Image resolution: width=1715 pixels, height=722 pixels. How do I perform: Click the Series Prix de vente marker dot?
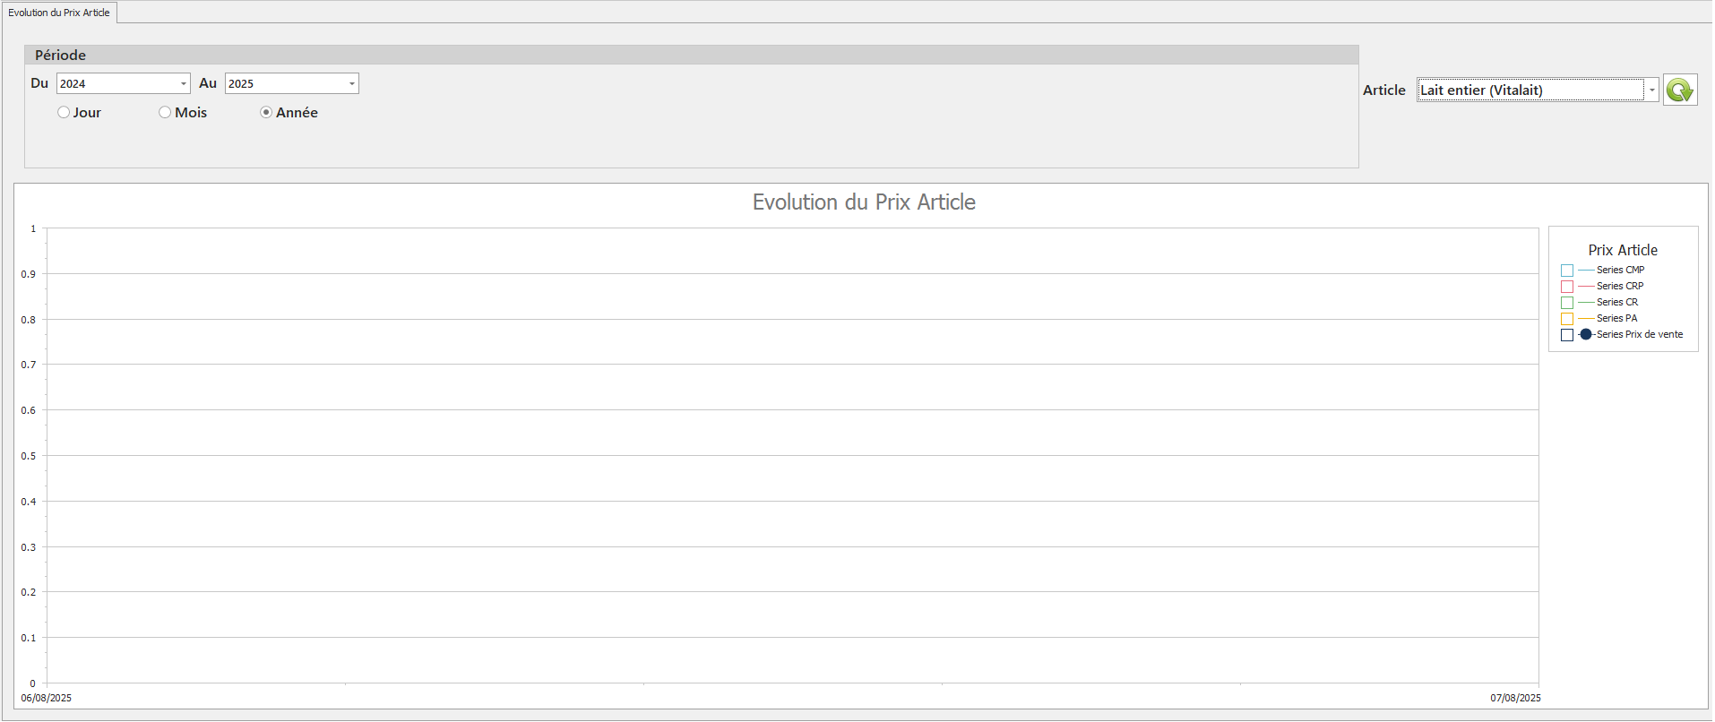[1586, 335]
